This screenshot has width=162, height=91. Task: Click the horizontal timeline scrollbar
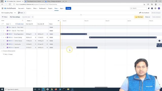point(101,87)
